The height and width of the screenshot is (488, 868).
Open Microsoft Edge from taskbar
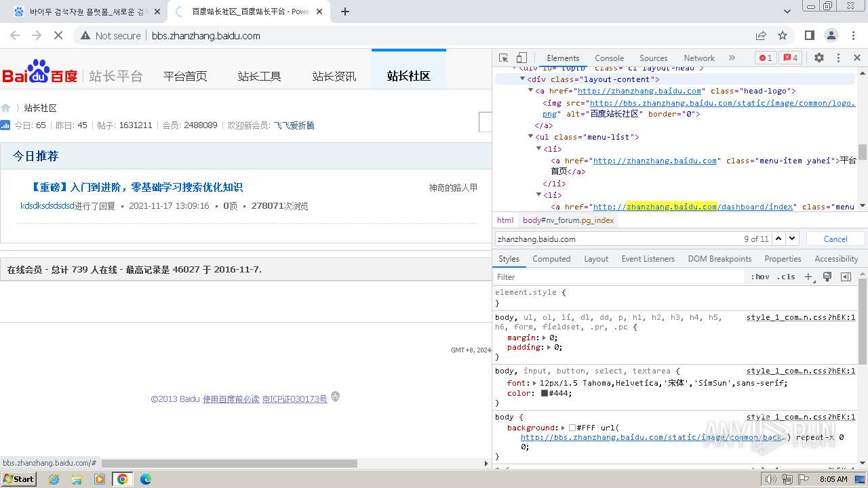pos(146,479)
